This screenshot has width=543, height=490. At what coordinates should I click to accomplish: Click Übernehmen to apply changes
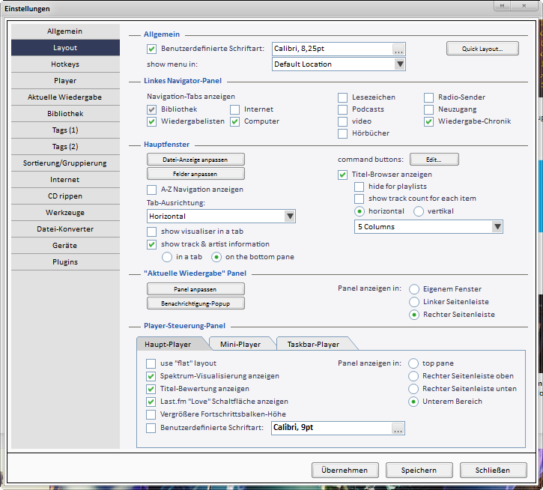pyautogui.click(x=345, y=471)
